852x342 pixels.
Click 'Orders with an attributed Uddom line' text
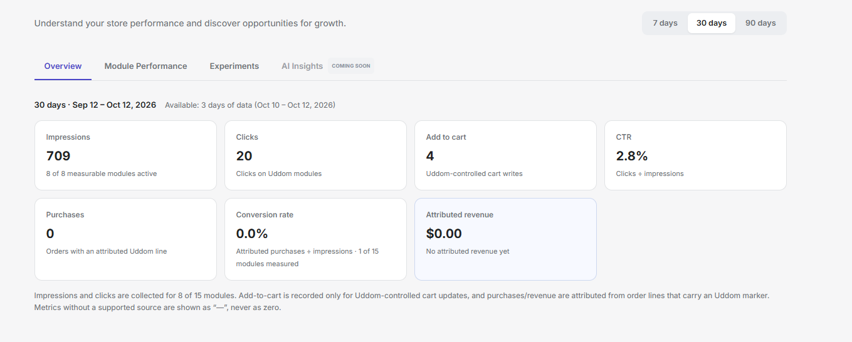click(107, 251)
